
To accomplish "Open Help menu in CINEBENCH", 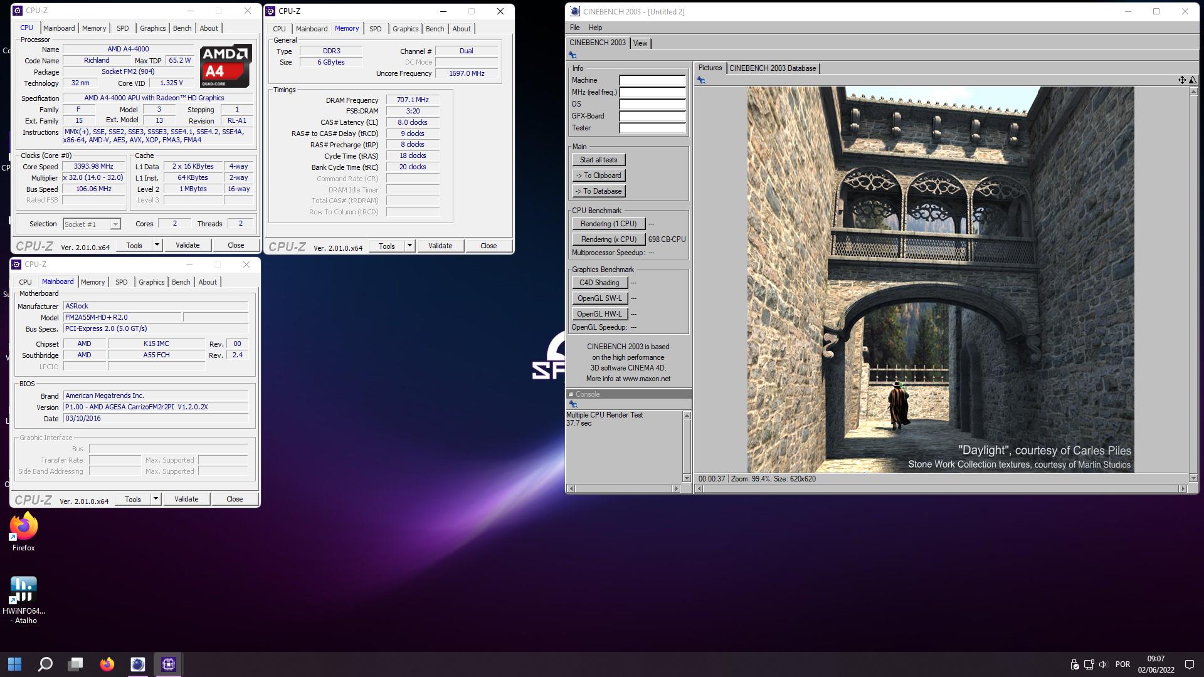I will point(595,28).
